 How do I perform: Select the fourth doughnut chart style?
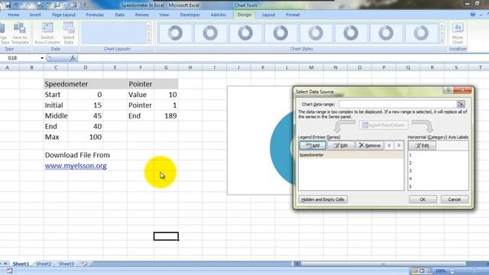pos(280,33)
